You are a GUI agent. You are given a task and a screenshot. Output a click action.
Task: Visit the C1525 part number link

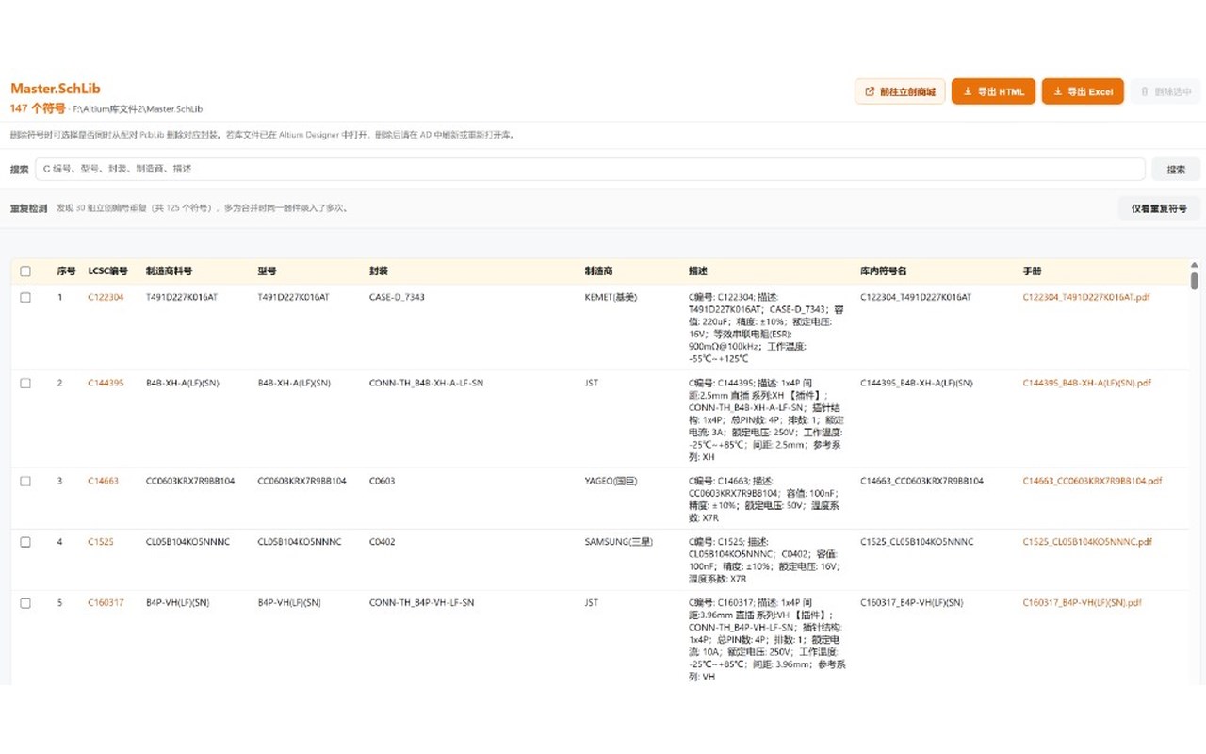(100, 542)
